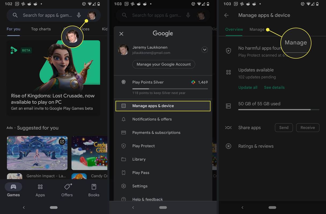This screenshot has width=326, height=214.
Task: Open Settings in the account menu
Action: click(163, 186)
